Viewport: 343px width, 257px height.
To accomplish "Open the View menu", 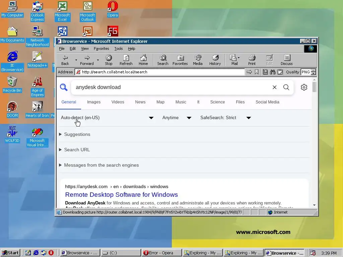I will [85, 49].
